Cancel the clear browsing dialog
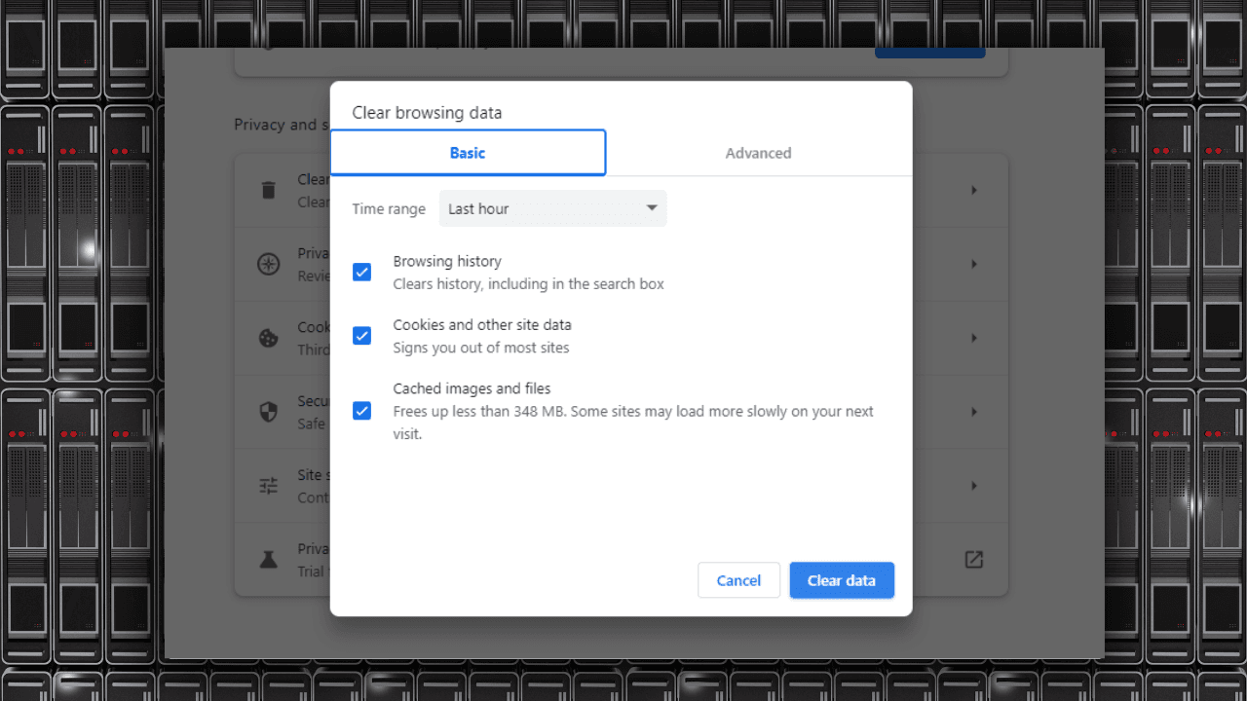Viewport: 1247px width, 701px height. (x=738, y=579)
